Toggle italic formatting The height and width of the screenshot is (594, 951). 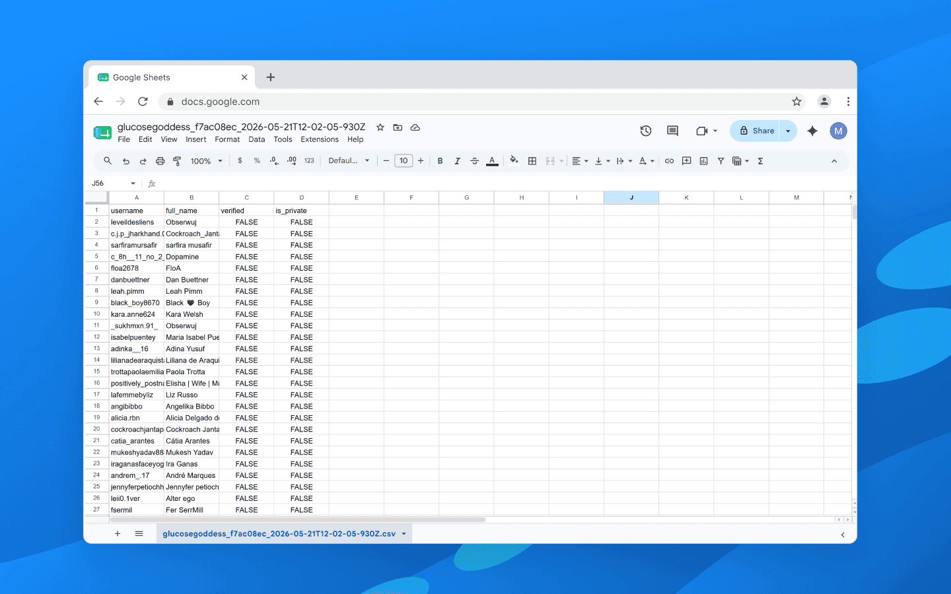[457, 161]
